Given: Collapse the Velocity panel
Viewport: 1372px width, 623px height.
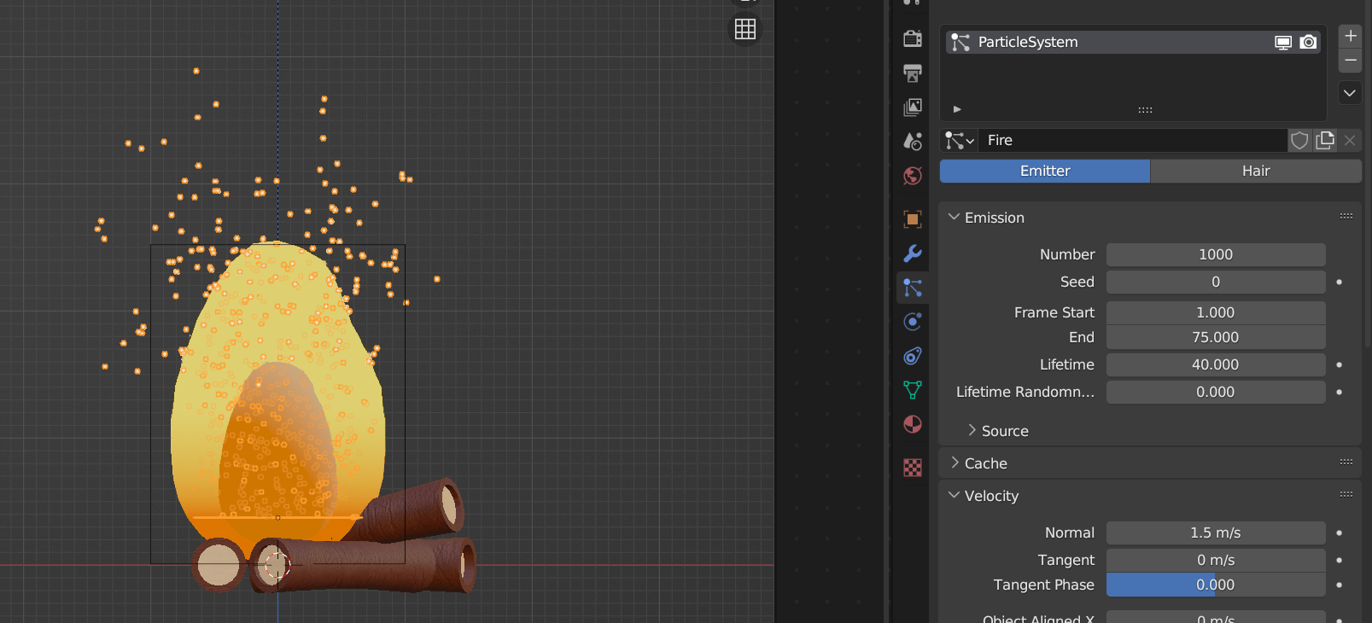Looking at the screenshot, I should pos(954,496).
